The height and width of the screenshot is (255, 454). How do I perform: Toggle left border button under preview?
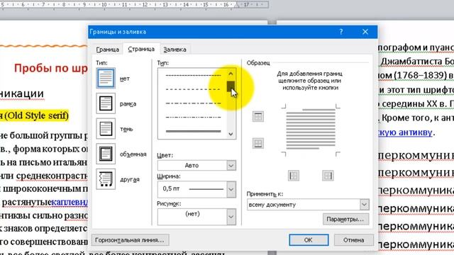tap(293, 176)
